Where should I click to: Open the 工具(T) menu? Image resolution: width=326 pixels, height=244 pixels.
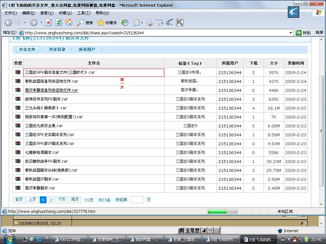84,13
